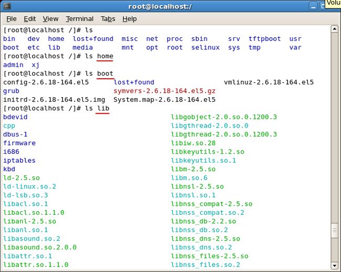Click the 'firmware' directory name

19,143
